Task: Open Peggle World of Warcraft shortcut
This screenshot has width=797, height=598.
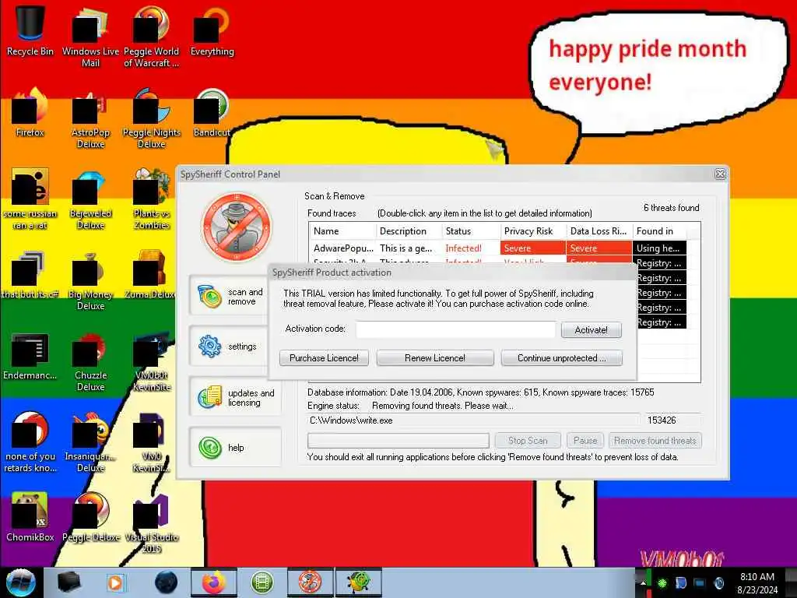Action: pos(152,36)
